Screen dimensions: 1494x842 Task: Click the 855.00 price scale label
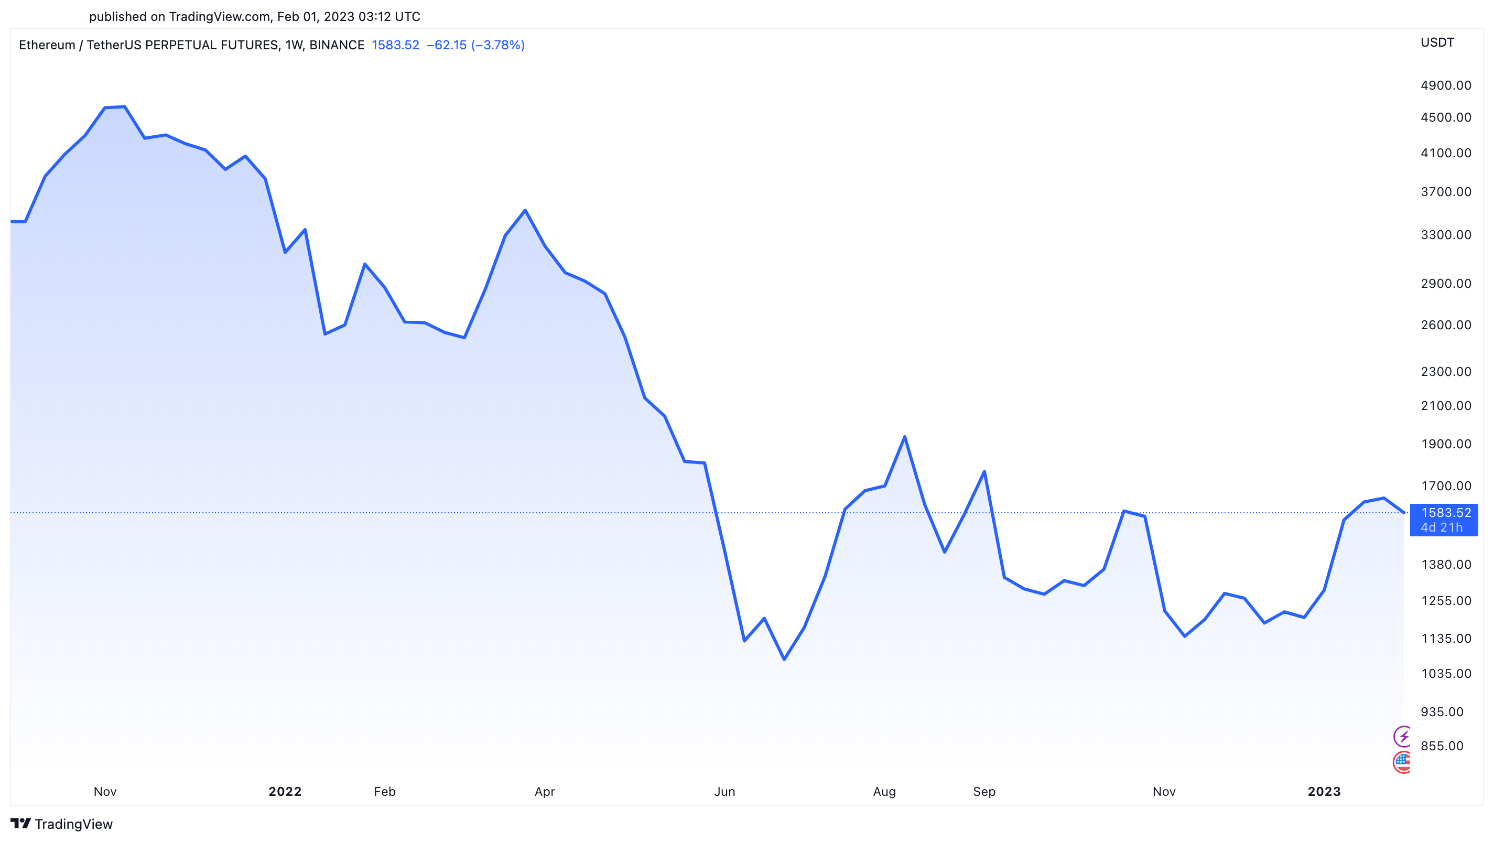click(x=1442, y=746)
